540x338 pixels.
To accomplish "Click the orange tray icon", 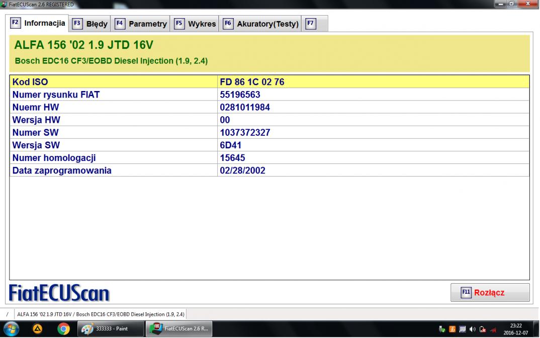I will click(x=452, y=329).
